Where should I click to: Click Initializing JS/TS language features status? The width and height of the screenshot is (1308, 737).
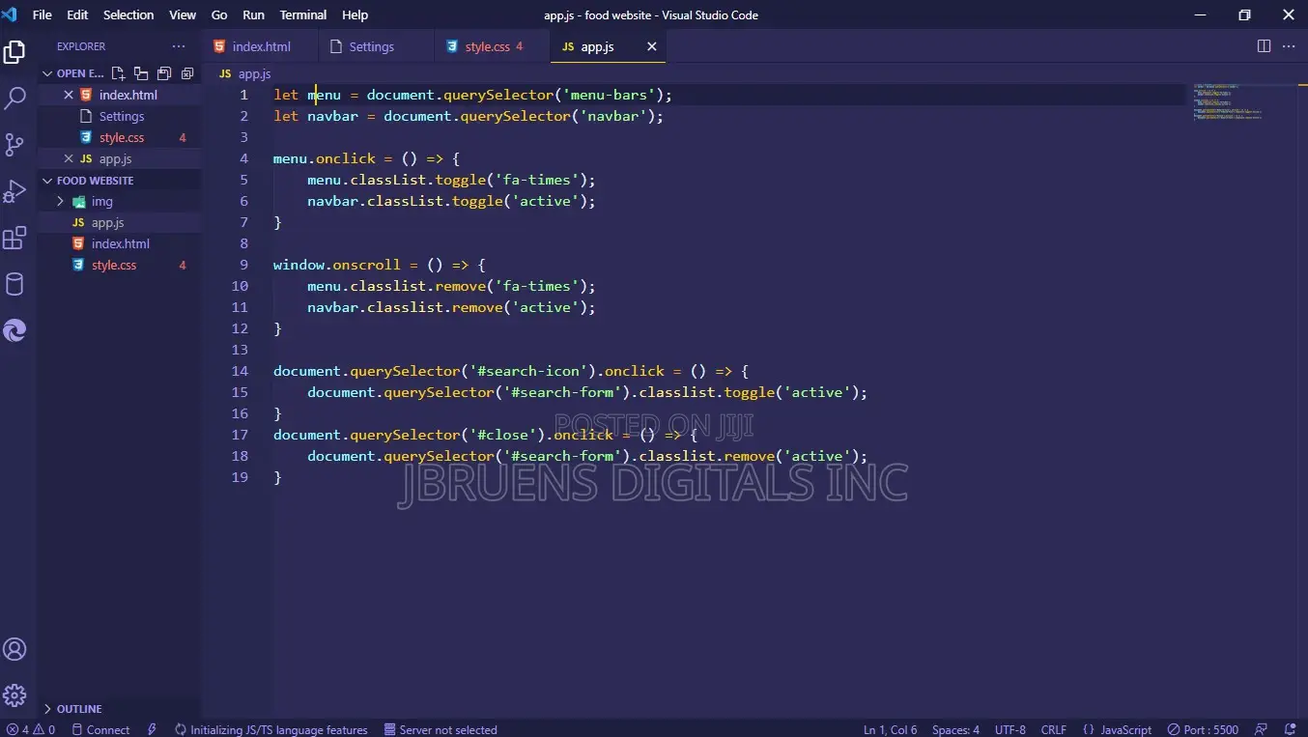coord(271,729)
